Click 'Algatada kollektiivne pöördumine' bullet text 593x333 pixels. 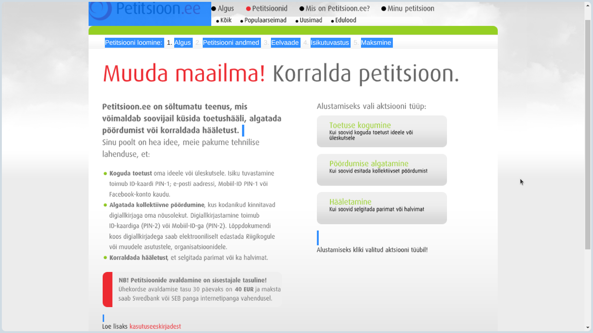click(157, 205)
